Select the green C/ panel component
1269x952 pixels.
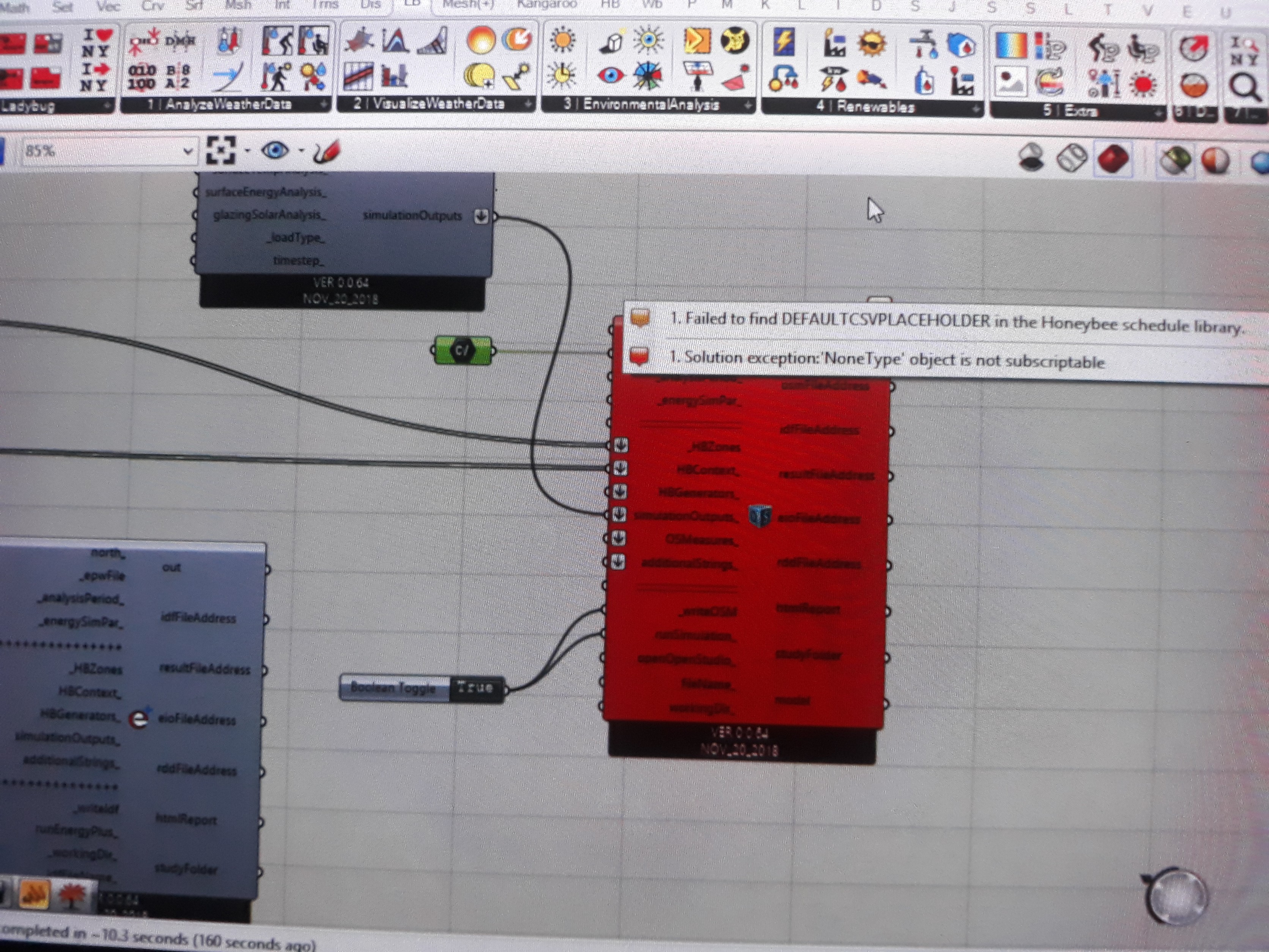tap(462, 350)
